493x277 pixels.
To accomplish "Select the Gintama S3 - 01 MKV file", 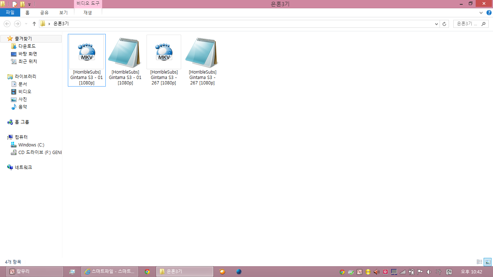I will (x=87, y=60).
